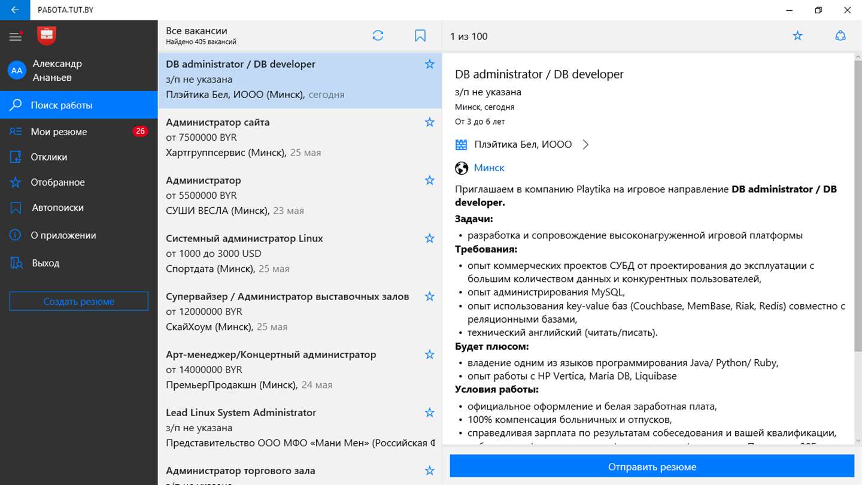Open the Поиск работы section
The width and height of the screenshot is (862, 485).
pos(78,105)
